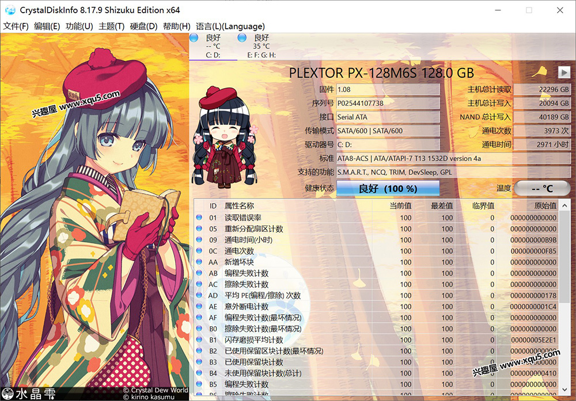Click the power-on hours 2971 小时
Image resolution: width=576 pixels, height=401 pixels.
click(x=542, y=144)
